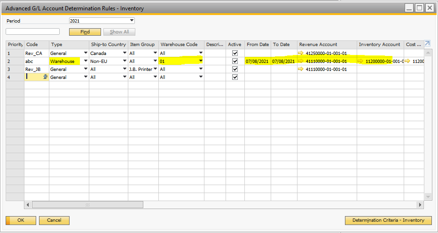438x233 pixels.
Task: Open Ship-to Country Non-EU dropdown
Action: tap(125, 61)
